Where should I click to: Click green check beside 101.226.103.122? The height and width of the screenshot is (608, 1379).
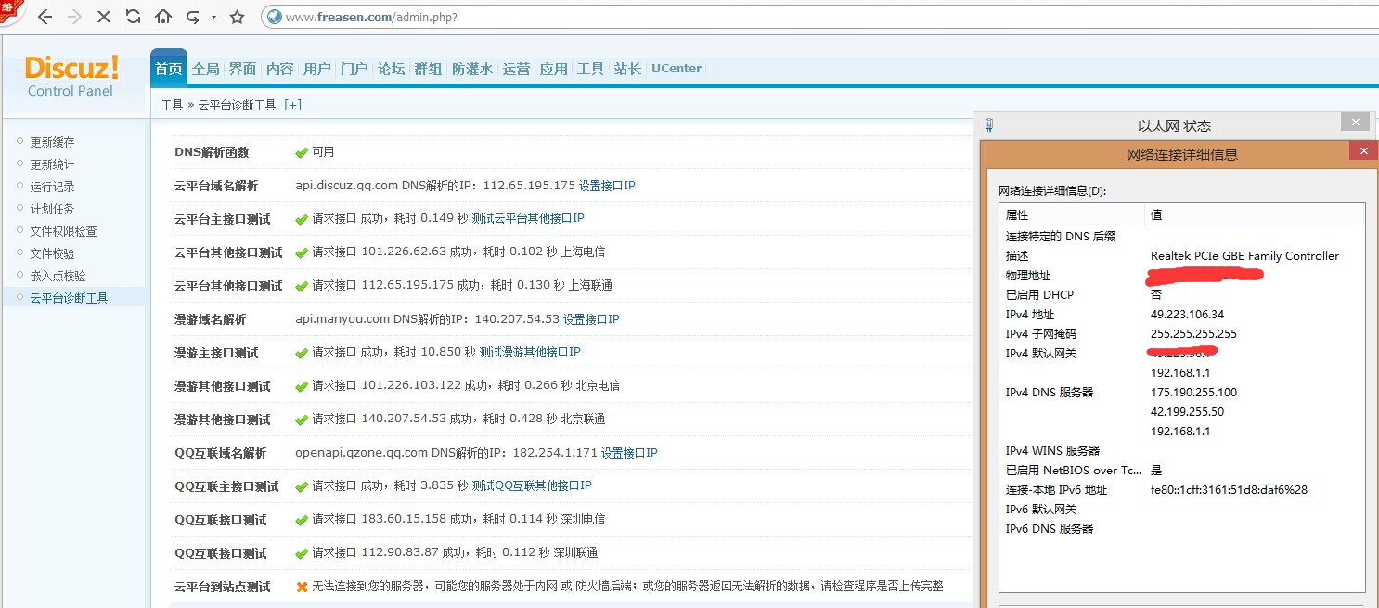(x=302, y=386)
